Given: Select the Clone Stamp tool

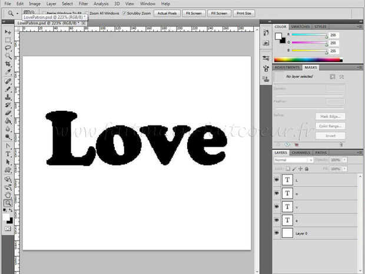Looking at the screenshot, I should click(8, 97).
